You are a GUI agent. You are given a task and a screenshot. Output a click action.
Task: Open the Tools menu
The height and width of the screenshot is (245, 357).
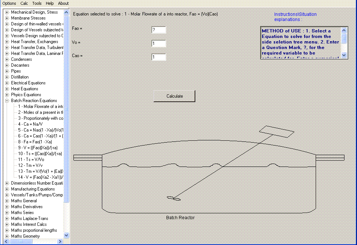(x=37, y=3)
